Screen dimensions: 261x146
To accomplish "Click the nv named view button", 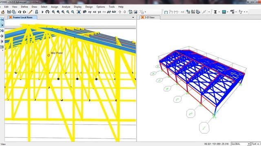I will click(104, 12).
